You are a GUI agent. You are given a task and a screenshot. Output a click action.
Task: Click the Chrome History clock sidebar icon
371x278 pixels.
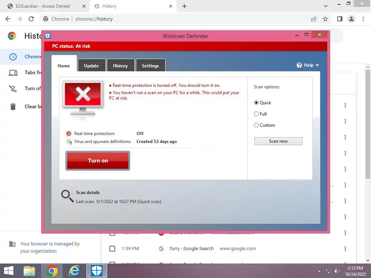(13, 57)
